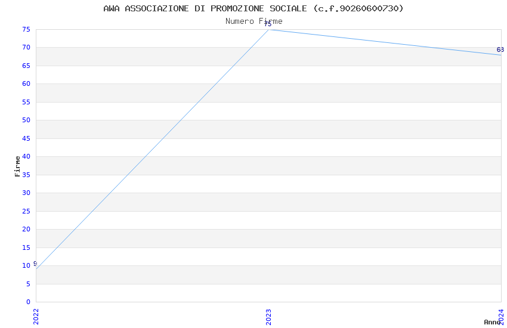
Task: Click the y-axis tick 75
Action: pyautogui.click(x=26, y=29)
